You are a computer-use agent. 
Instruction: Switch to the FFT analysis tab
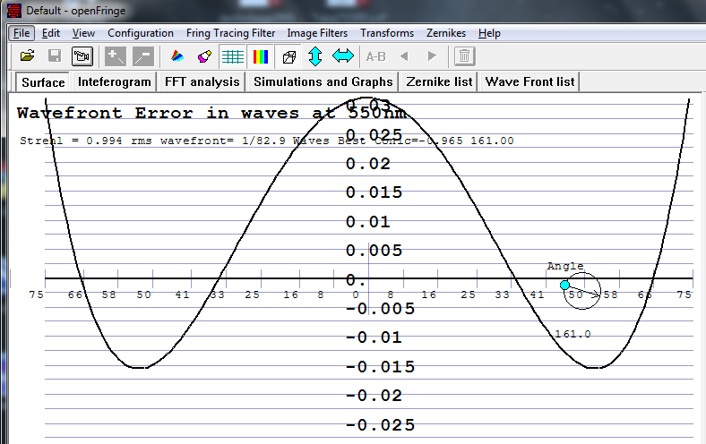(x=202, y=81)
